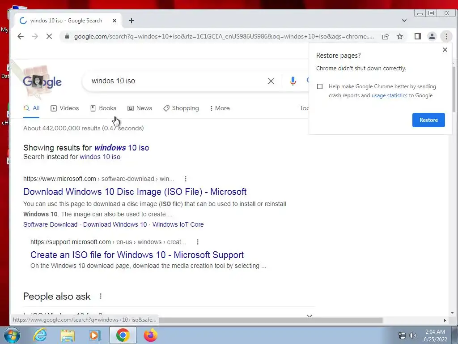Clear the search query with X

271,81
